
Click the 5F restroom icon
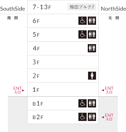pyautogui.click(x=92, y=34)
